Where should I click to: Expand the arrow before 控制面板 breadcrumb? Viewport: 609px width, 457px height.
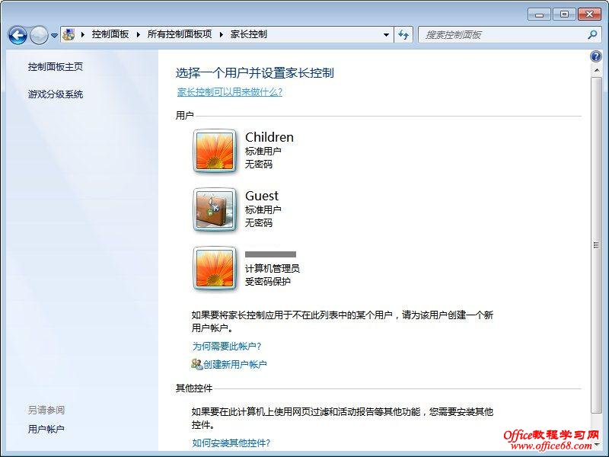83,34
